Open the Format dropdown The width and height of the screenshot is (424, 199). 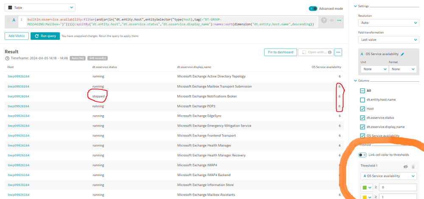[403, 69]
